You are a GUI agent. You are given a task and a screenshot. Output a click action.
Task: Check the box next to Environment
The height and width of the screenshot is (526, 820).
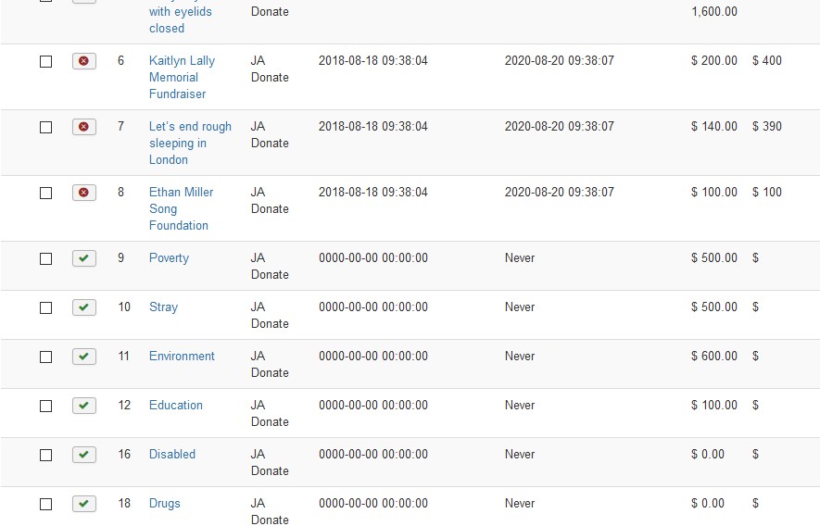point(45,357)
